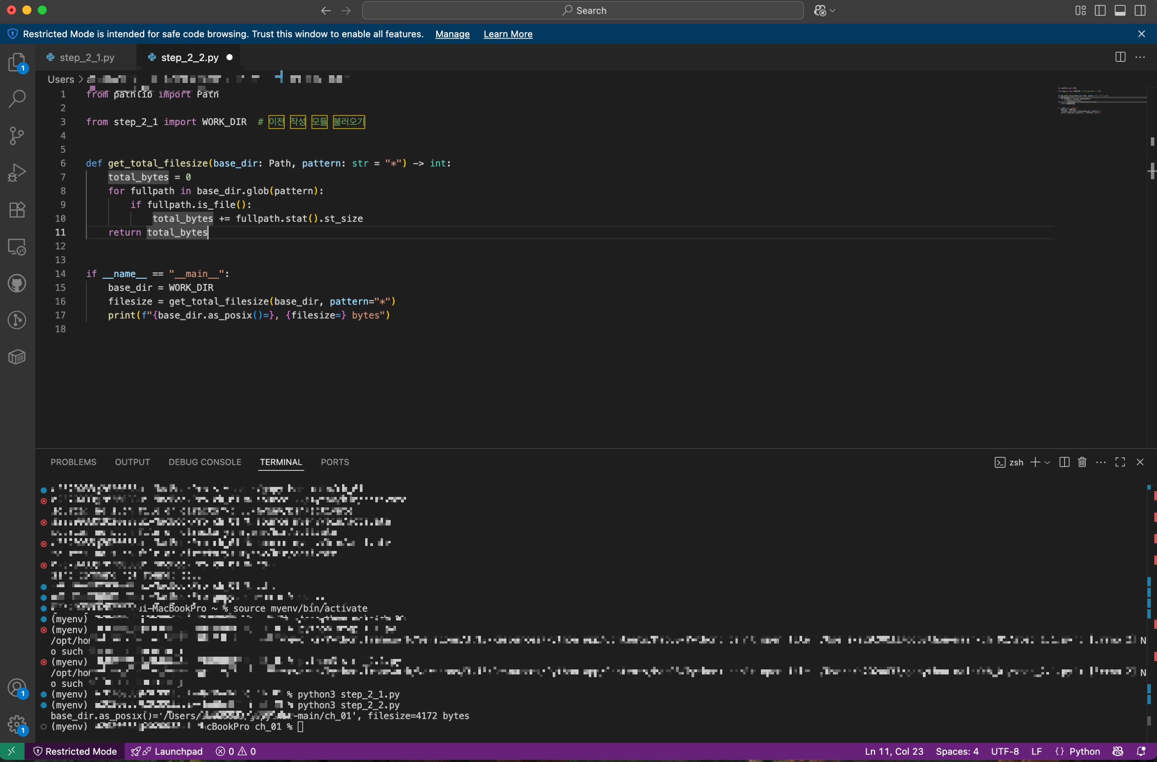Click the Learn More link
Image resolution: width=1157 pixels, height=762 pixels.
[508, 34]
